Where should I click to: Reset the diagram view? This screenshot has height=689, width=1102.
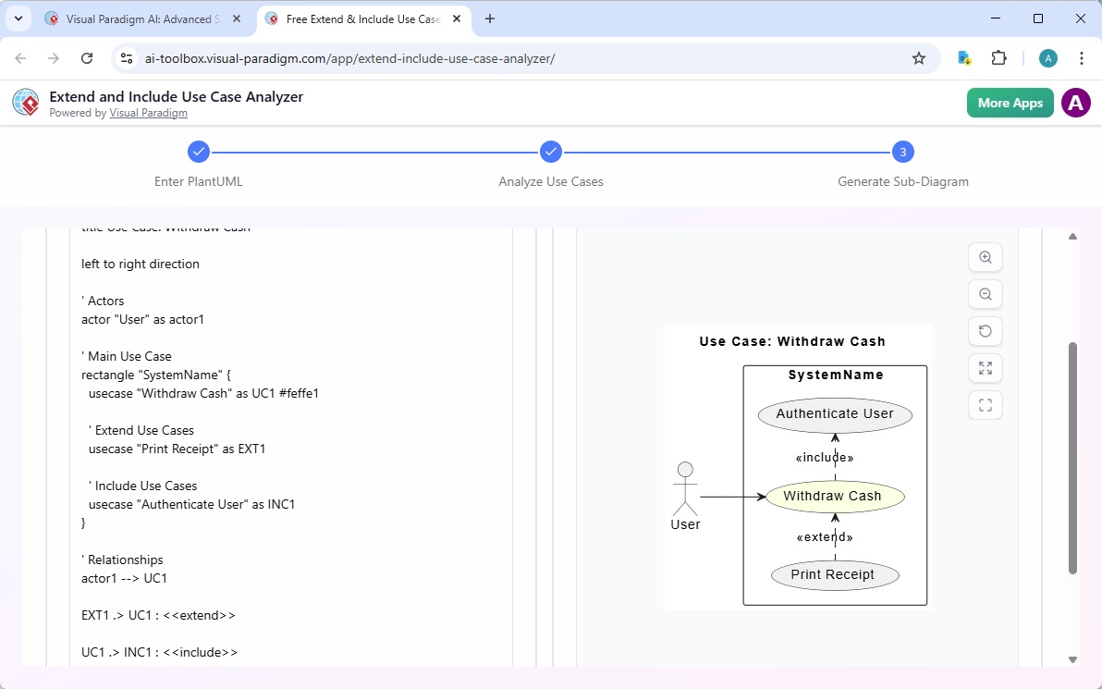[x=985, y=331]
